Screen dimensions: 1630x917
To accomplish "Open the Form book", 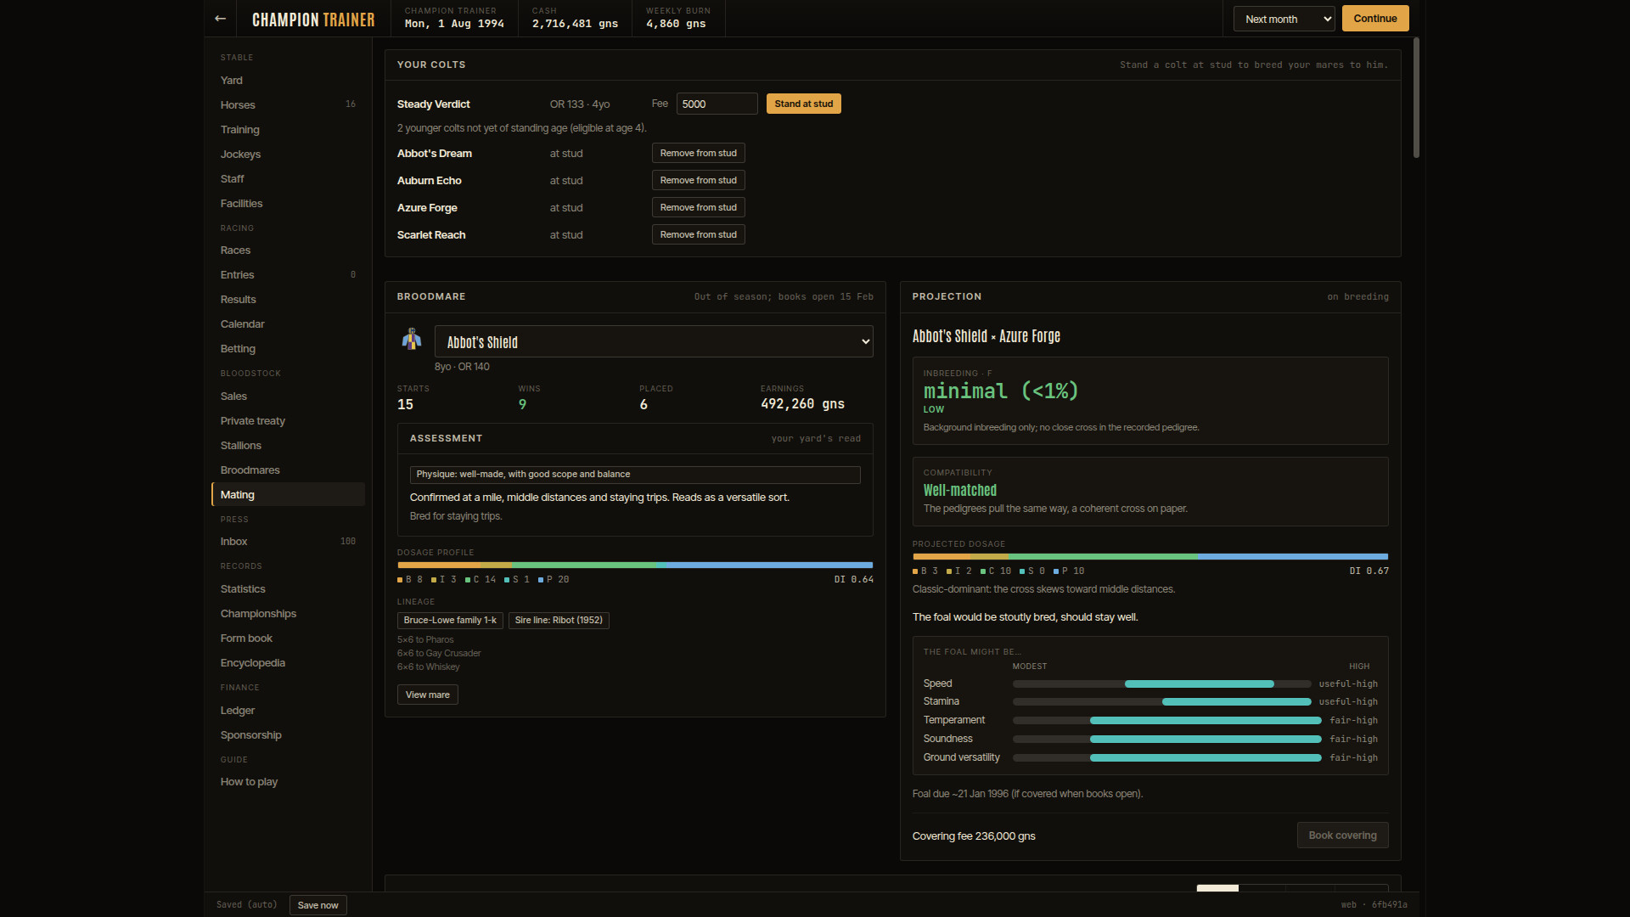I will pyautogui.click(x=288, y=639).
